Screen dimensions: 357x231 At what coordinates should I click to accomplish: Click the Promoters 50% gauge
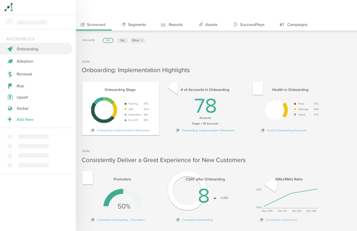click(x=123, y=198)
